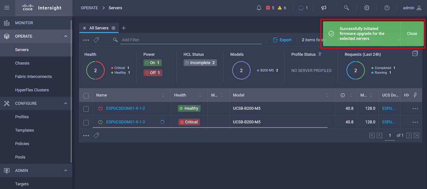Click the bottom tag icon
The height and width of the screenshot is (189, 427).
(x=96, y=135)
